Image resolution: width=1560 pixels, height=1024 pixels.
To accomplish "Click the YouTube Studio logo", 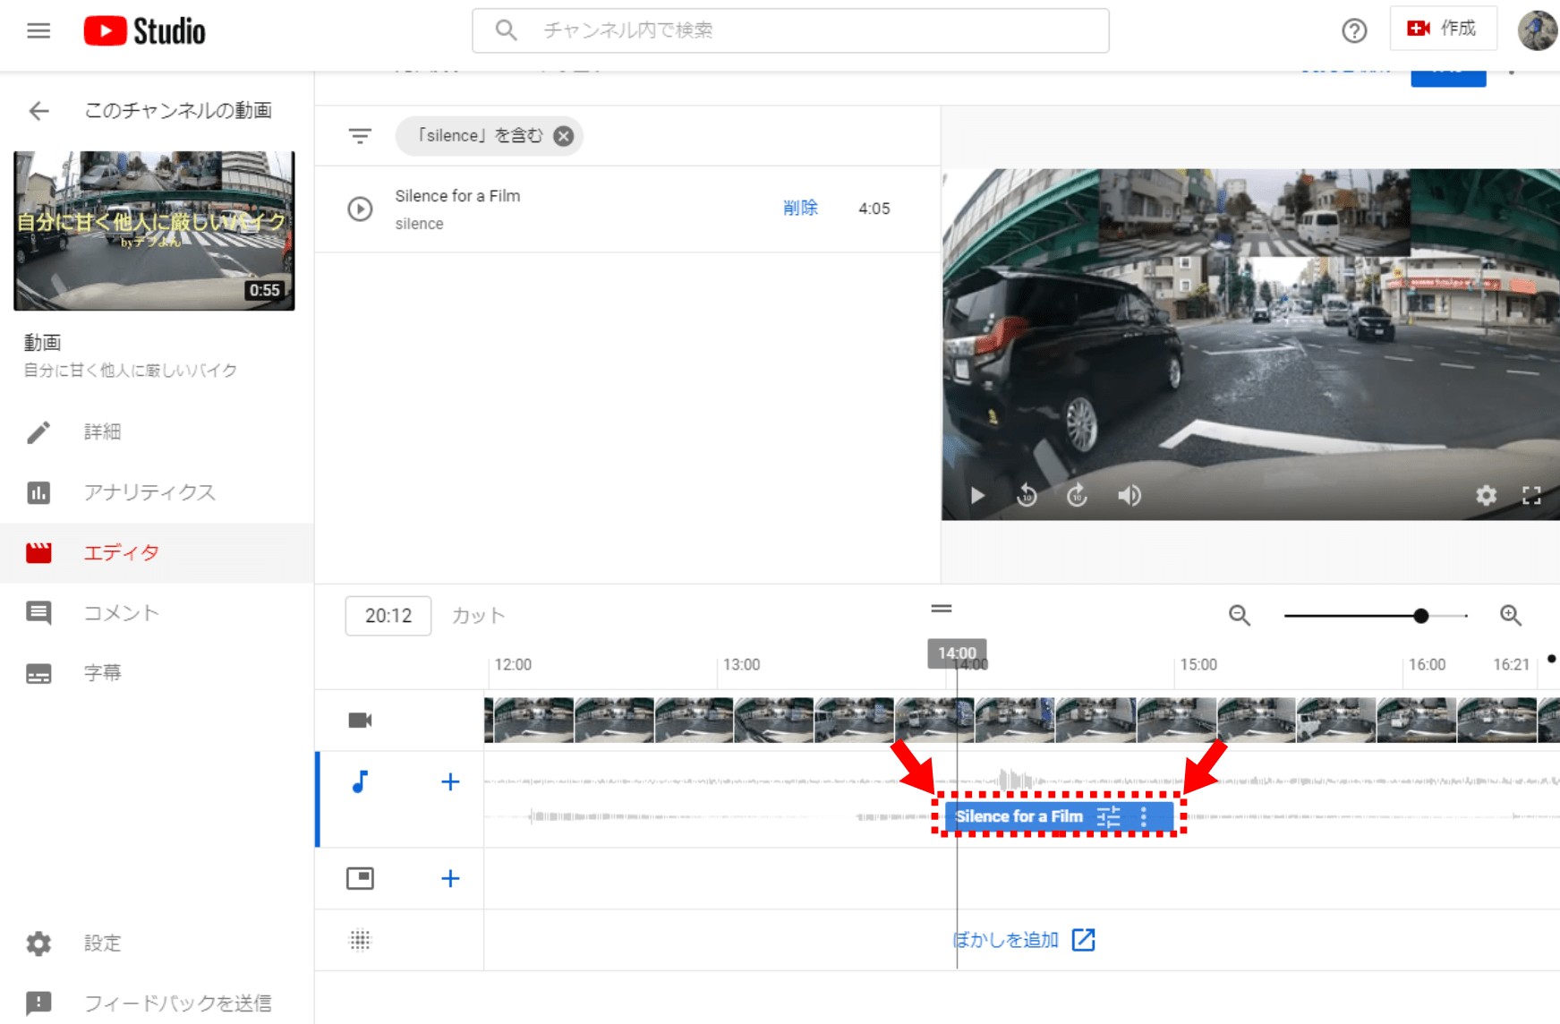I will (x=145, y=30).
